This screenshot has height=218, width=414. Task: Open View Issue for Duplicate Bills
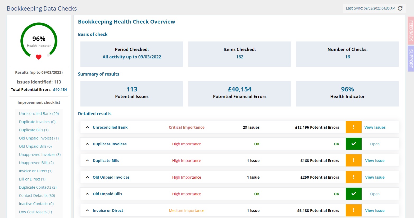tap(375, 161)
